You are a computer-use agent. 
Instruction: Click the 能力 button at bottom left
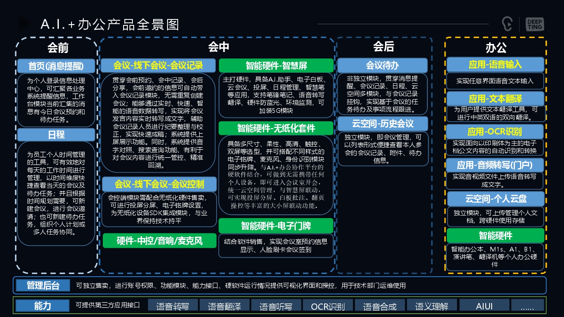(x=41, y=305)
